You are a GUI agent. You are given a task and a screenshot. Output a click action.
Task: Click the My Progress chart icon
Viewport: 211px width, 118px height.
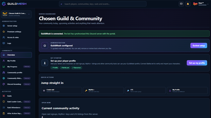coord(4,67)
